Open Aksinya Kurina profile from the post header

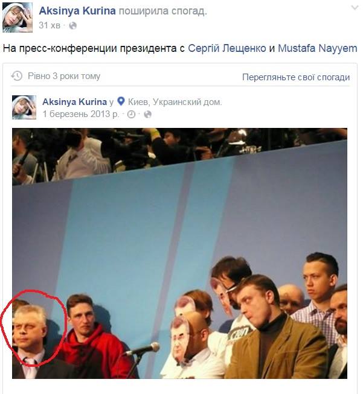click(x=77, y=11)
